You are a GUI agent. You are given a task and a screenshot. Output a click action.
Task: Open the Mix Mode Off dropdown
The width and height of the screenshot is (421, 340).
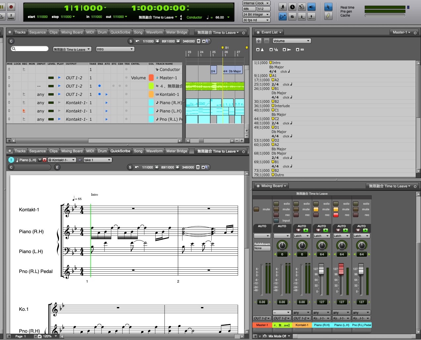pyautogui.click(x=279, y=336)
